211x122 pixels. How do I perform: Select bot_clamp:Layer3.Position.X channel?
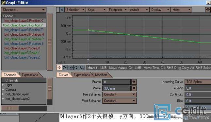pyautogui.click(x=24, y=21)
